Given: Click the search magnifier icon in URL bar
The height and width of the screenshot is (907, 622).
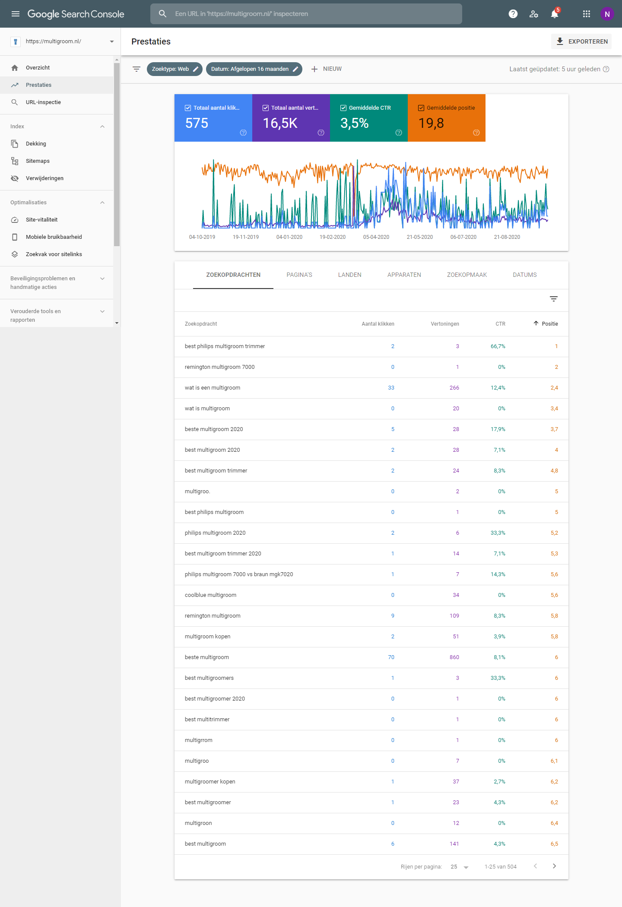Looking at the screenshot, I should click(x=162, y=14).
